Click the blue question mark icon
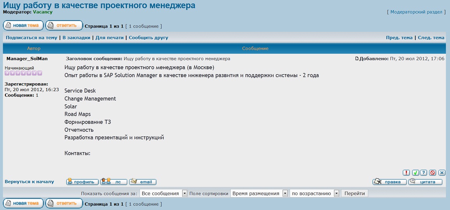The width and height of the screenshot is (450, 210). [424, 173]
